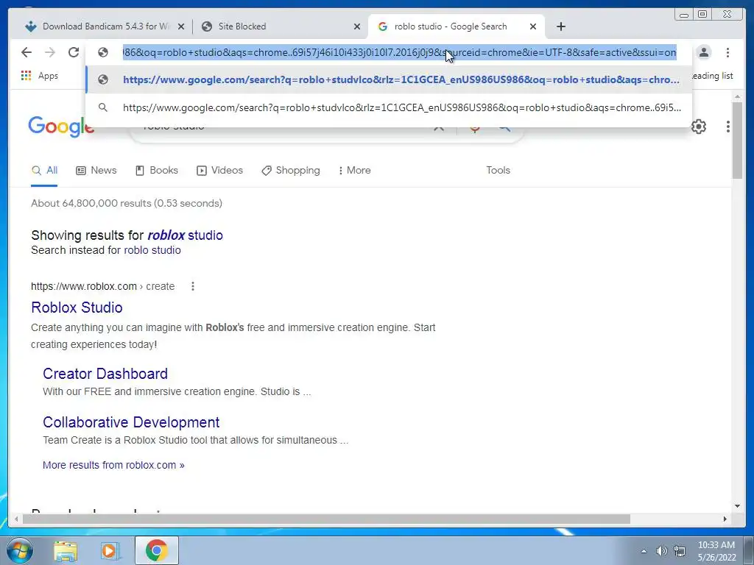The height and width of the screenshot is (565, 754).
Task: Click the horizontal scrollbar right arrow
Action: pyautogui.click(x=725, y=519)
